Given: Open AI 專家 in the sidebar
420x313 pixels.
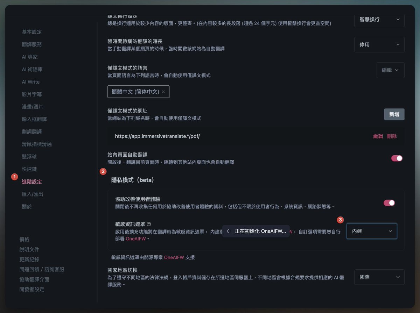Looking at the screenshot, I should 29,57.
